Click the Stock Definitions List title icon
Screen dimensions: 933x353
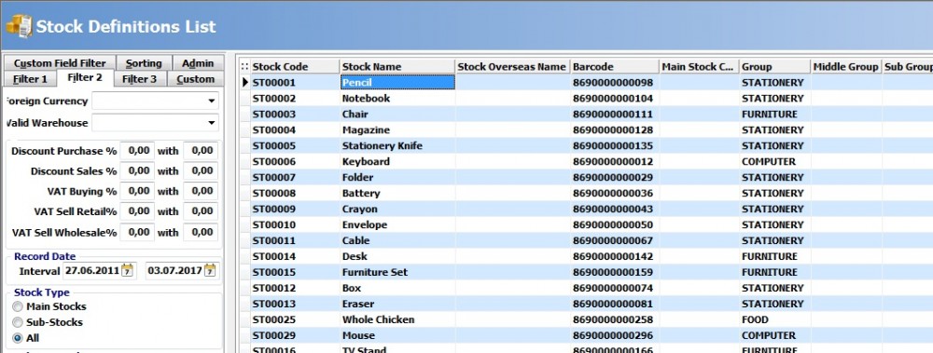(19, 27)
